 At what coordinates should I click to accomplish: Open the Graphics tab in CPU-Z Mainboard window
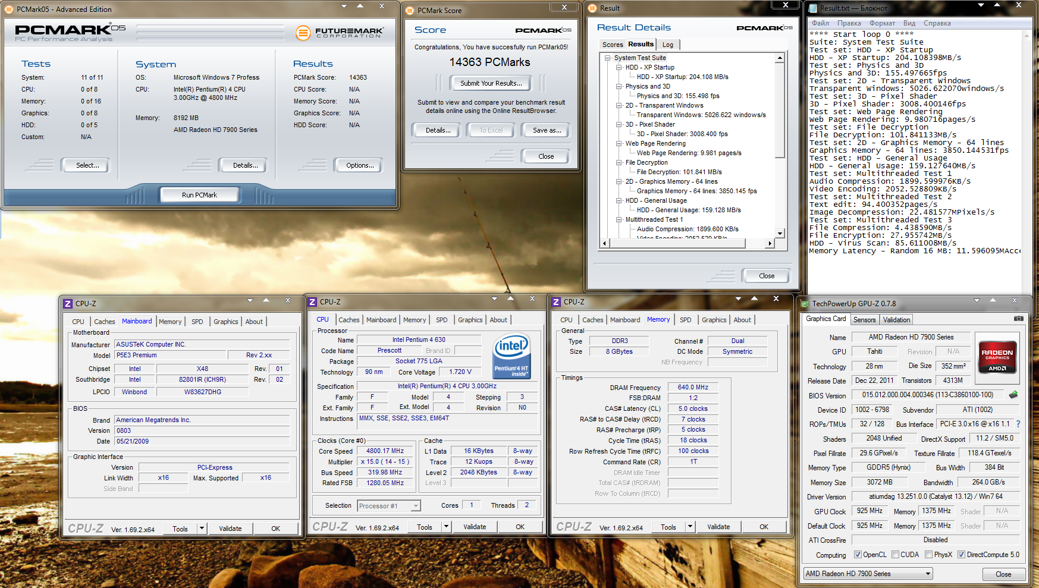[x=226, y=322]
